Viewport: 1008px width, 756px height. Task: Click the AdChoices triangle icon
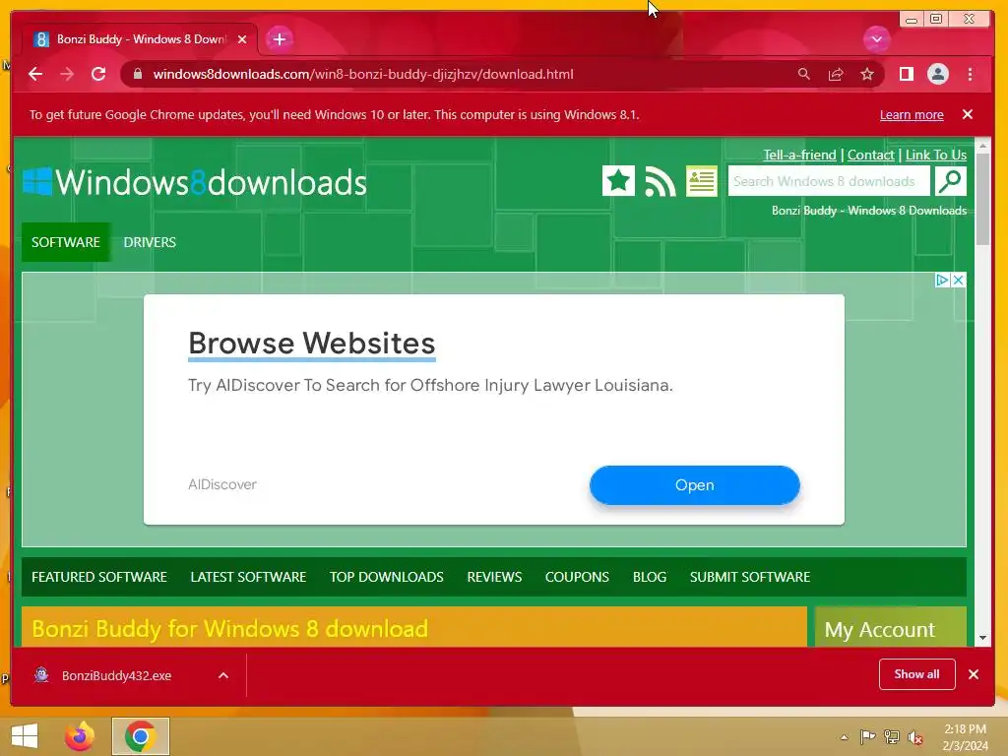(942, 280)
